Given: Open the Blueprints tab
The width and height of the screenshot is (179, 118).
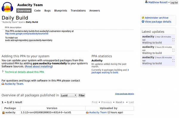Looking at the screenshot, I should [x=61, y=11].
